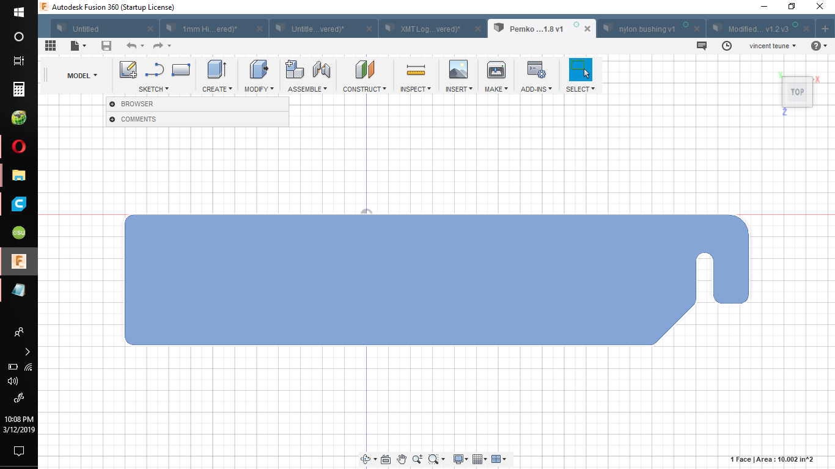This screenshot has height=469, width=835.
Task: Open the CREATE dropdown menu
Action: [x=217, y=89]
